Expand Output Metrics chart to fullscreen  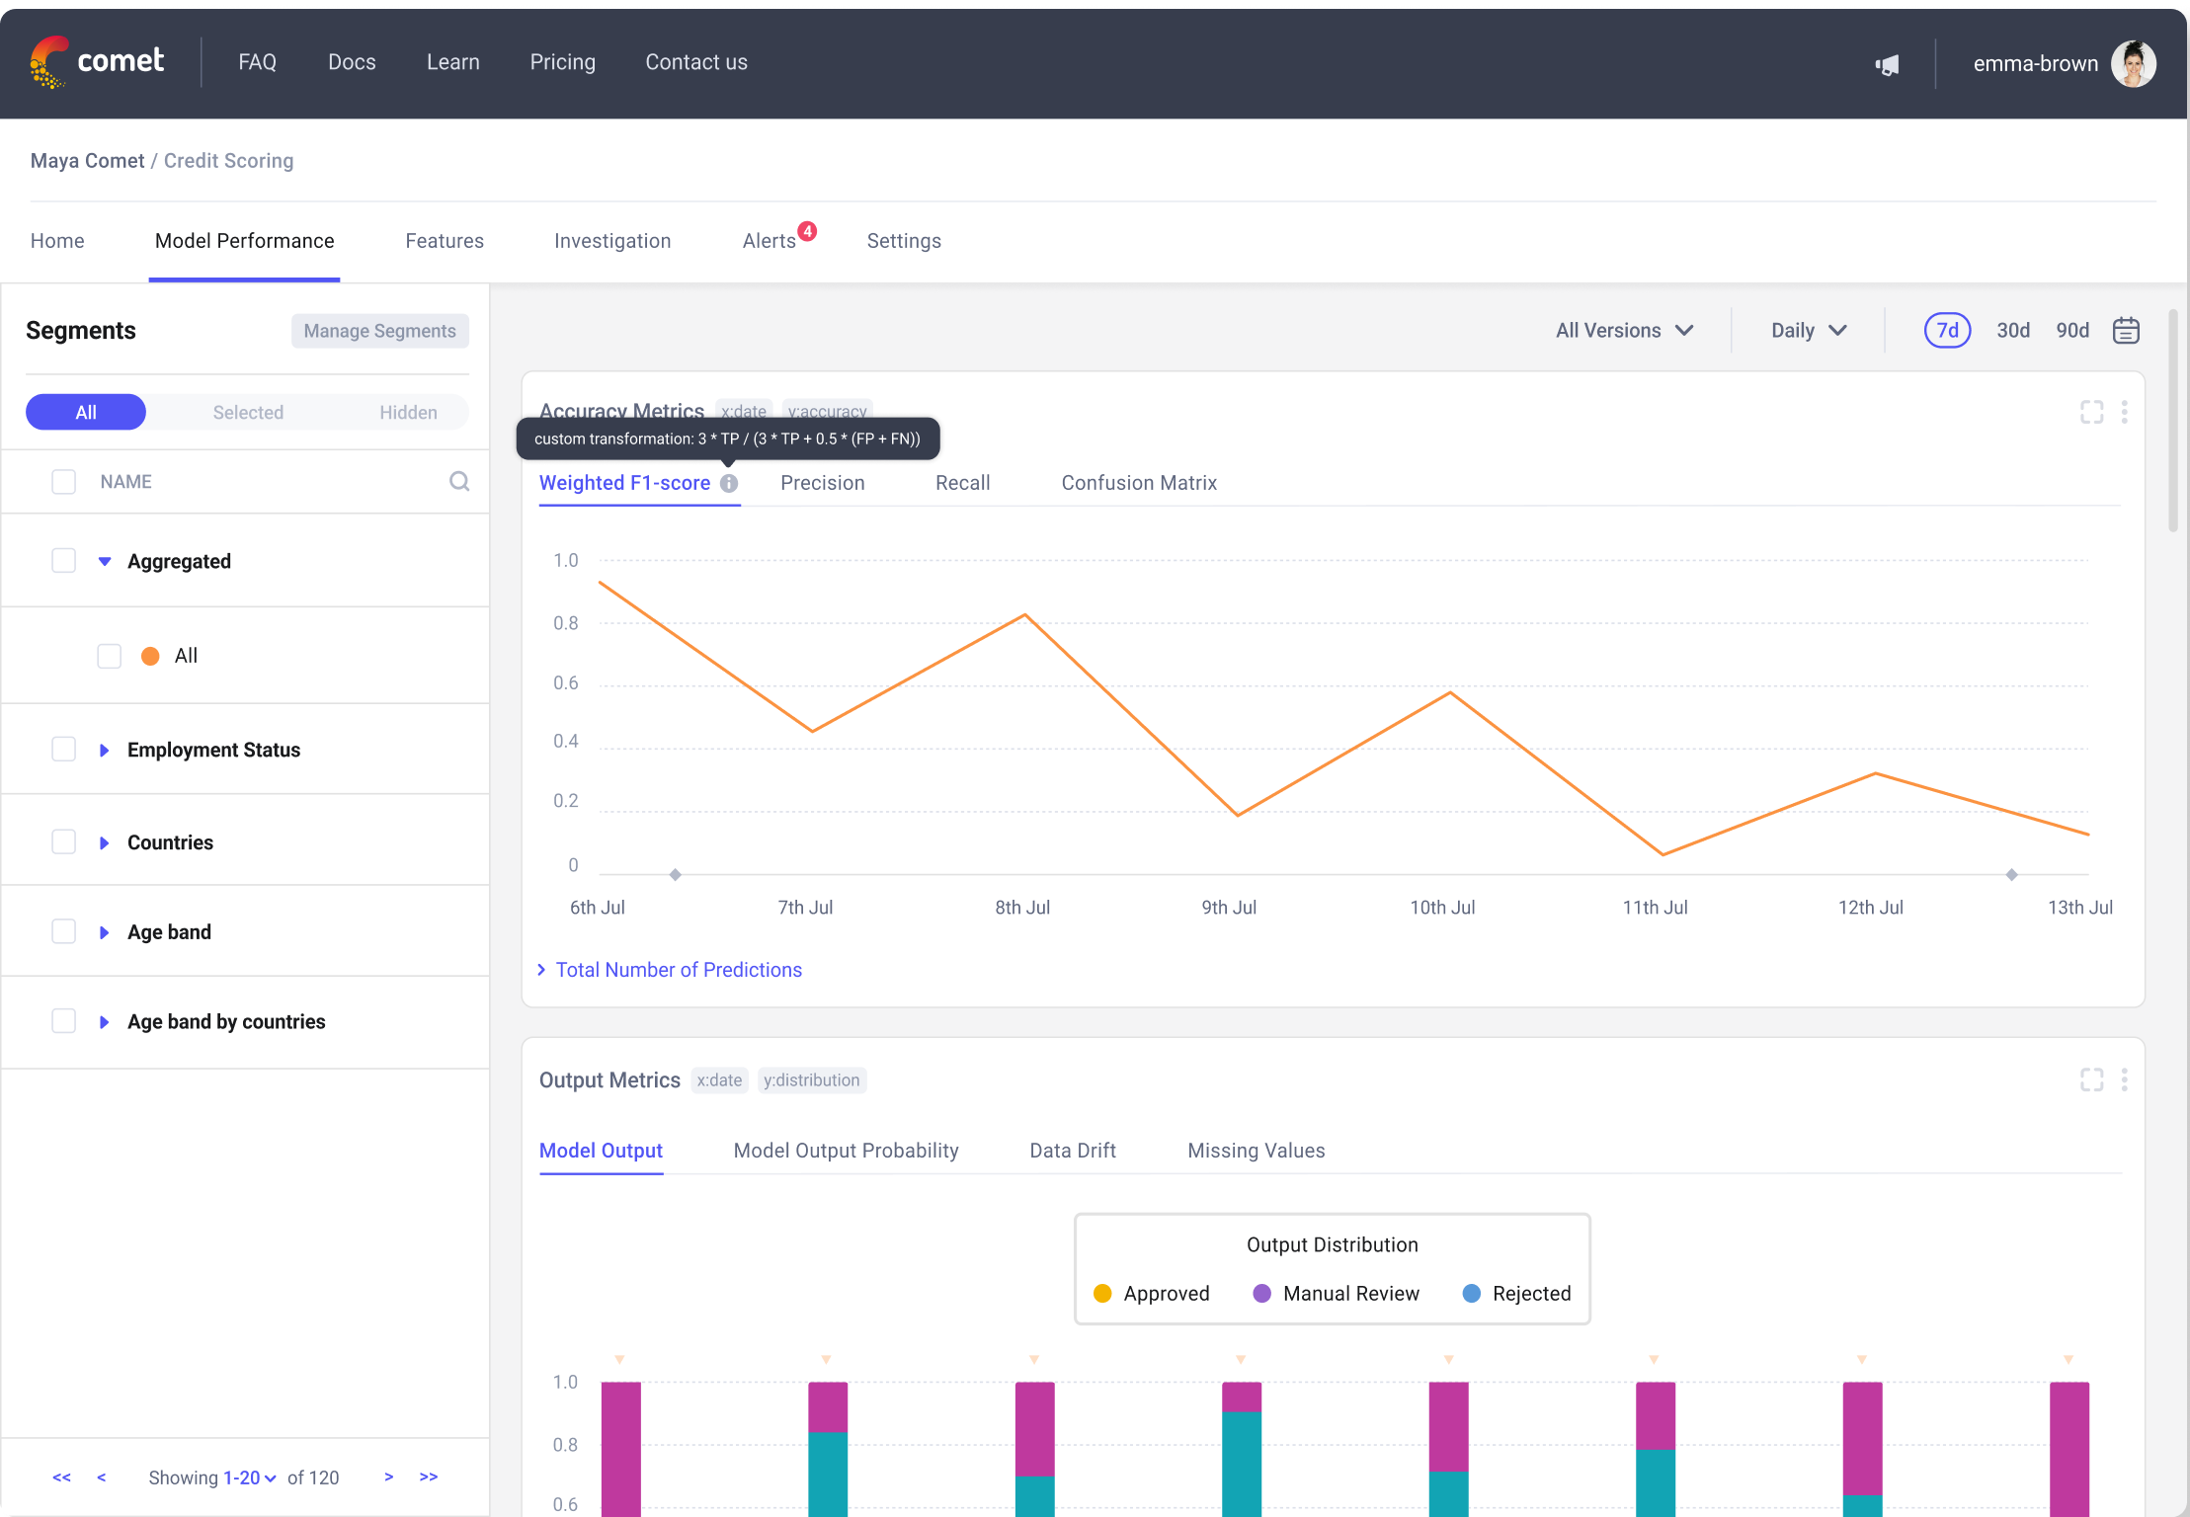(x=2091, y=1079)
